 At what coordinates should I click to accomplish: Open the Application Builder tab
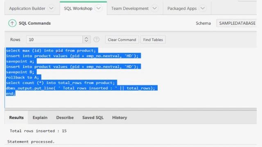point(27,8)
